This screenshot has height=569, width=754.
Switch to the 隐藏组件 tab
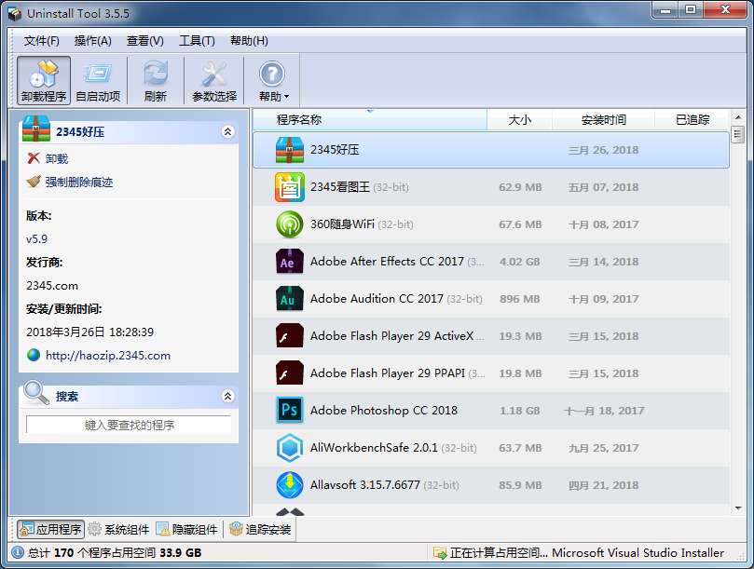click(x=187, y=529)
